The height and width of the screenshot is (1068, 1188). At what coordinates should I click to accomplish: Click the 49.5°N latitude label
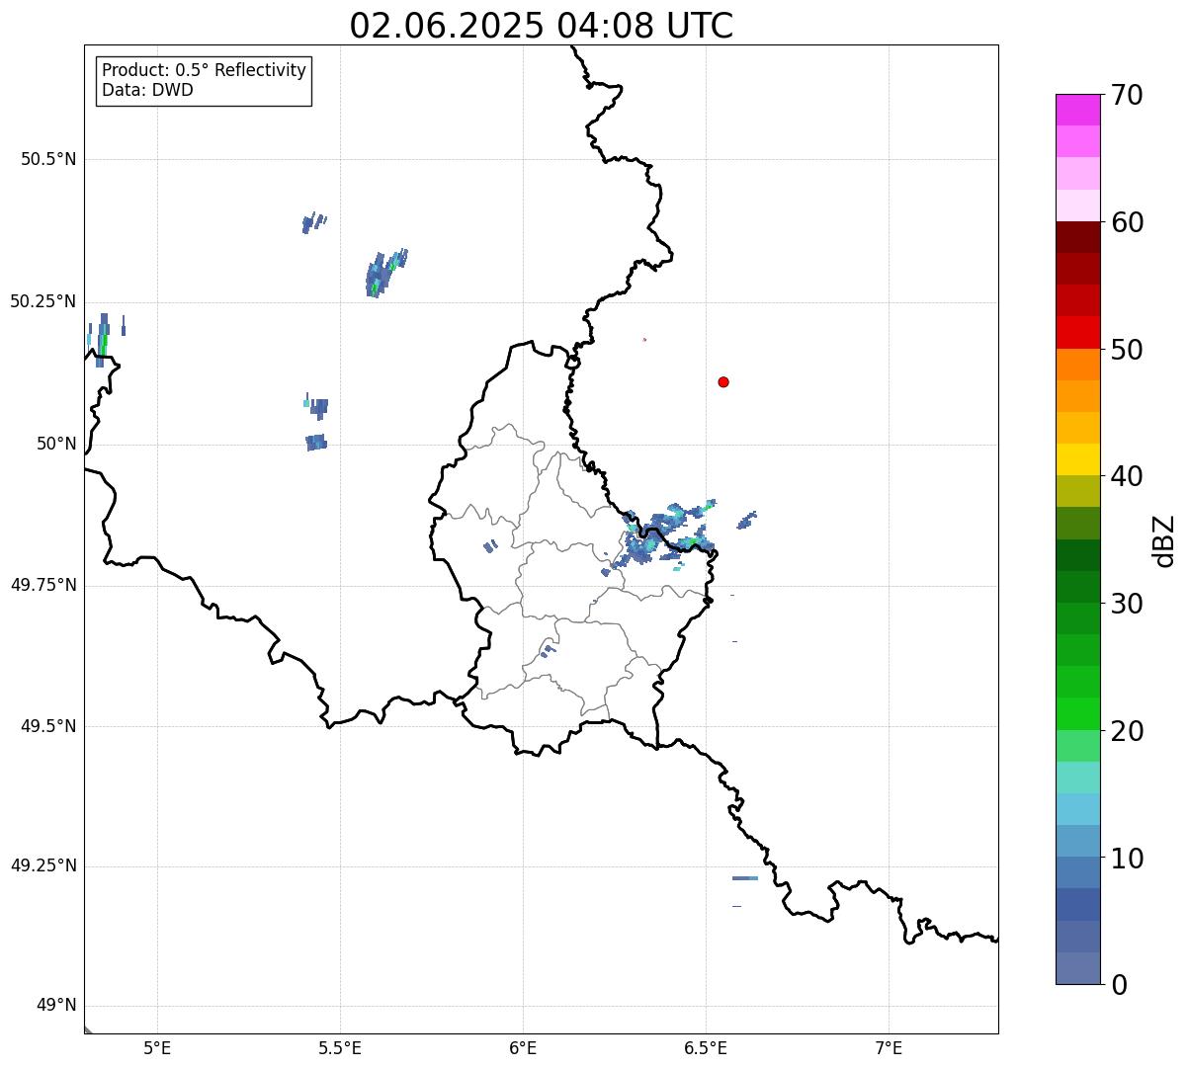click(48, 727)
